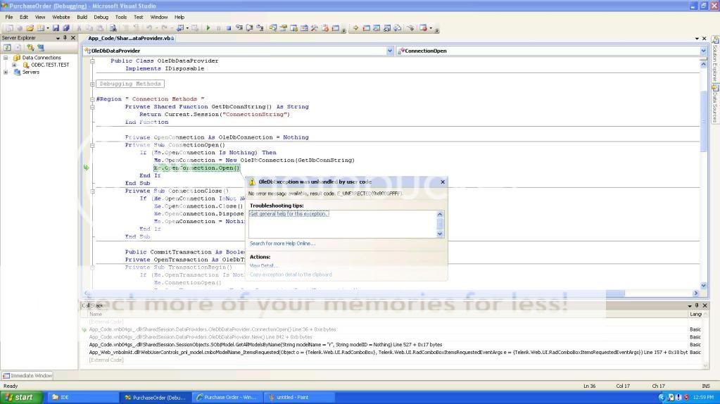This screenshot has width=720, height=404.
Task: Click the Undo arrow icon
Action: [x=149, y=28]
